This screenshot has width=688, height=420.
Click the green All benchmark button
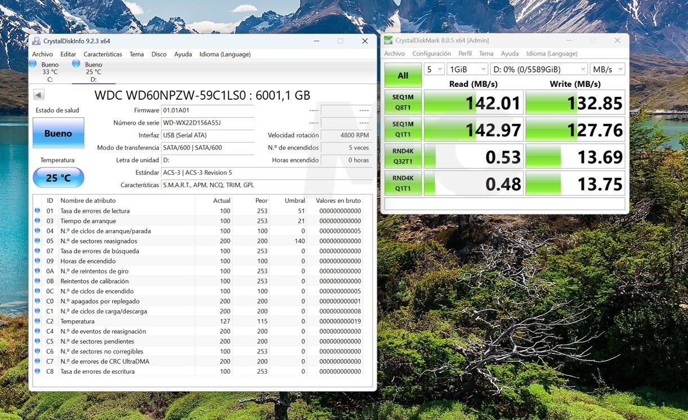pos(403,76)
